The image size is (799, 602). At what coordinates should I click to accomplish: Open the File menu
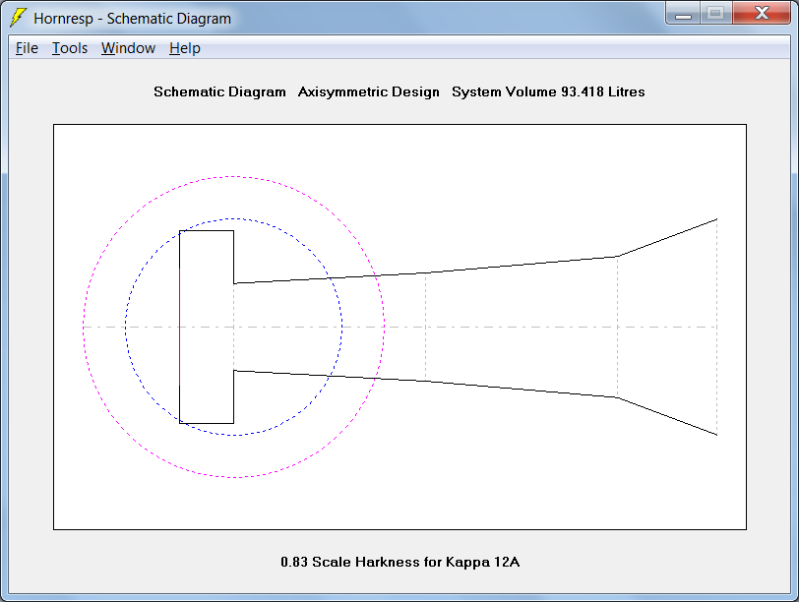click(27, 48)
